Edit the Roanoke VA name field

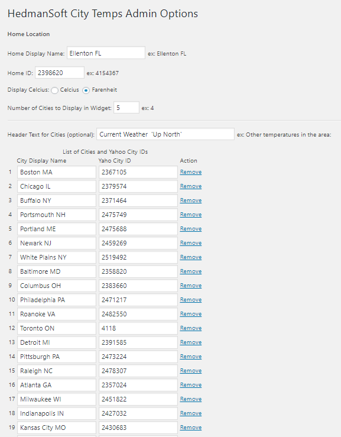(57, 315)
